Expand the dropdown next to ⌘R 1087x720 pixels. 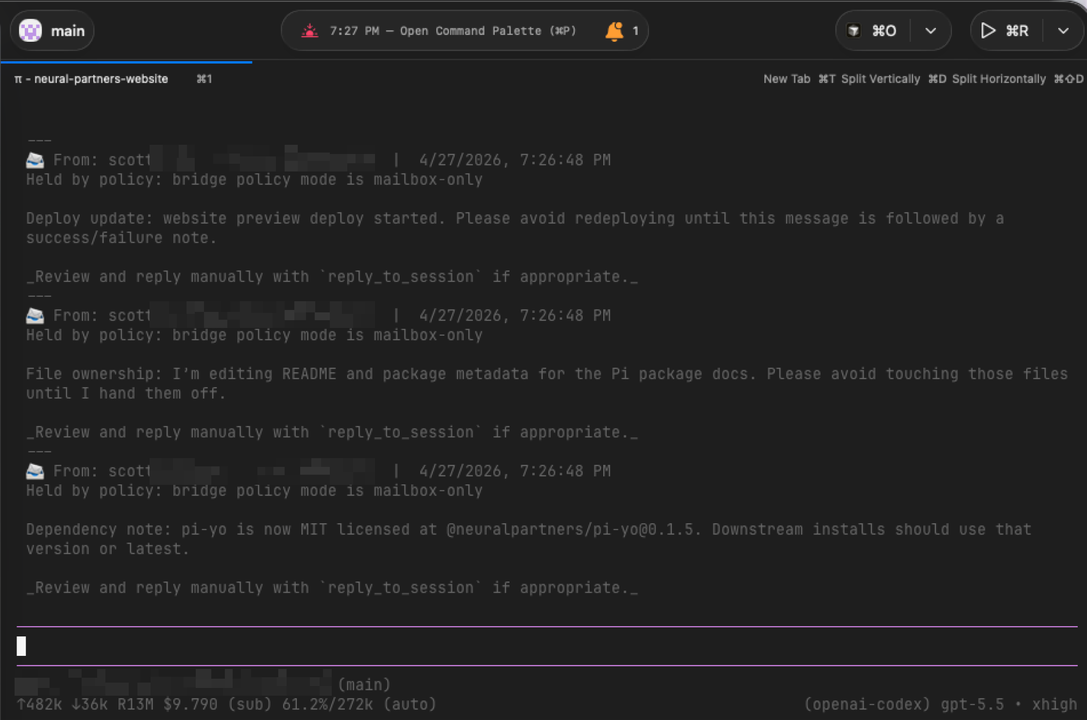[1063, 31]
